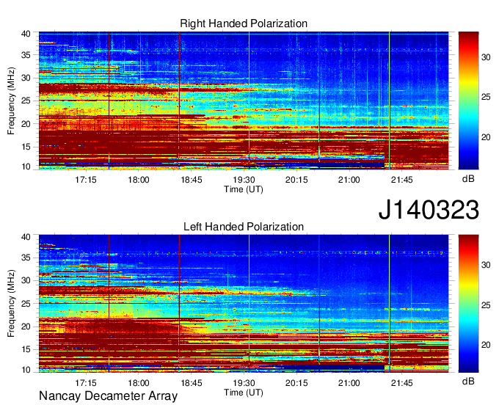Viewport: 499px width, 405px height.
Task: Click the 17:15 tick under Right Handed plot
Action: click(x=86, y=180)
